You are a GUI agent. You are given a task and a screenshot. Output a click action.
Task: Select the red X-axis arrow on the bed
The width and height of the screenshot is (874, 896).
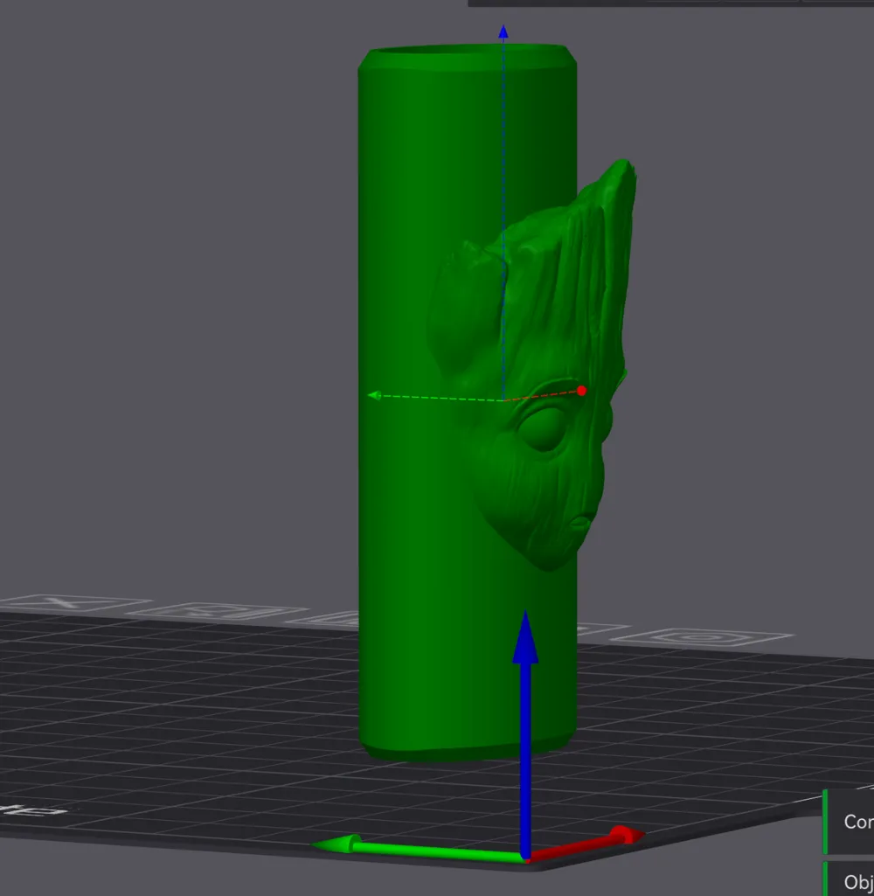(x=594, y=839)
